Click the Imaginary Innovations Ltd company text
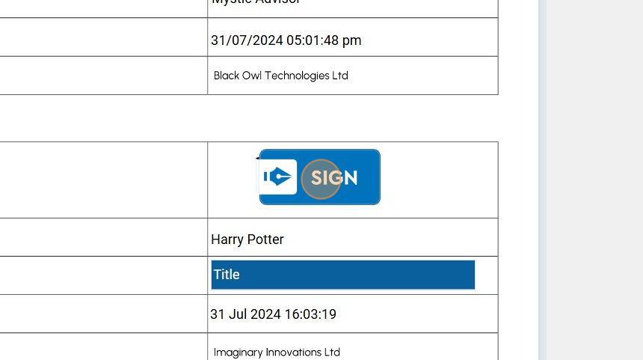Viewport: 643px width, 360px height. (277, 352)
